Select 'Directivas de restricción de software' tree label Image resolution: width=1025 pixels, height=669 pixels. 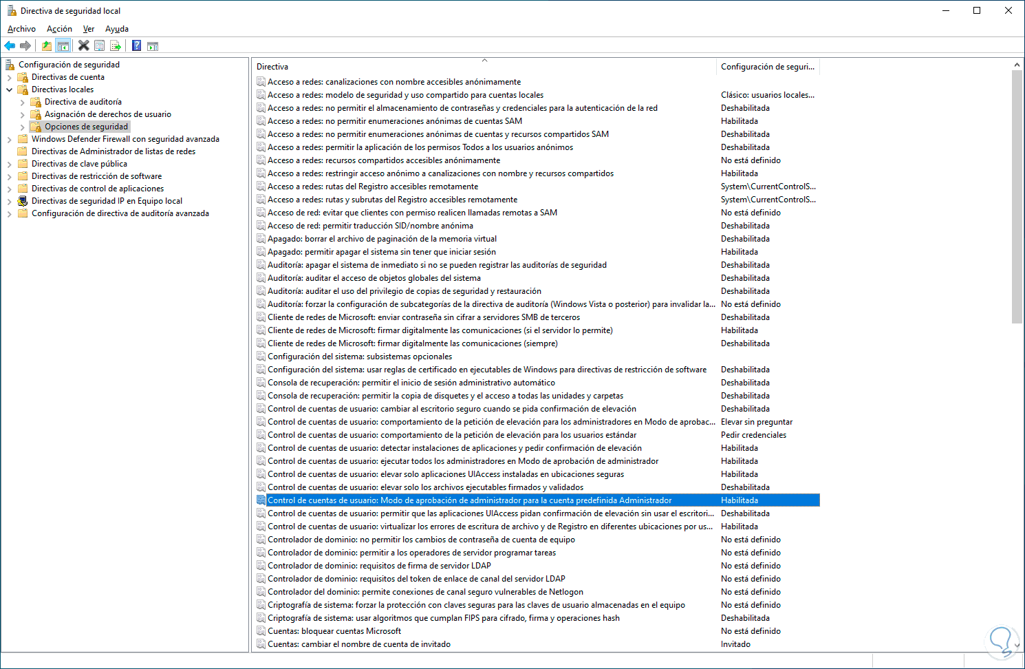[97, 176]
